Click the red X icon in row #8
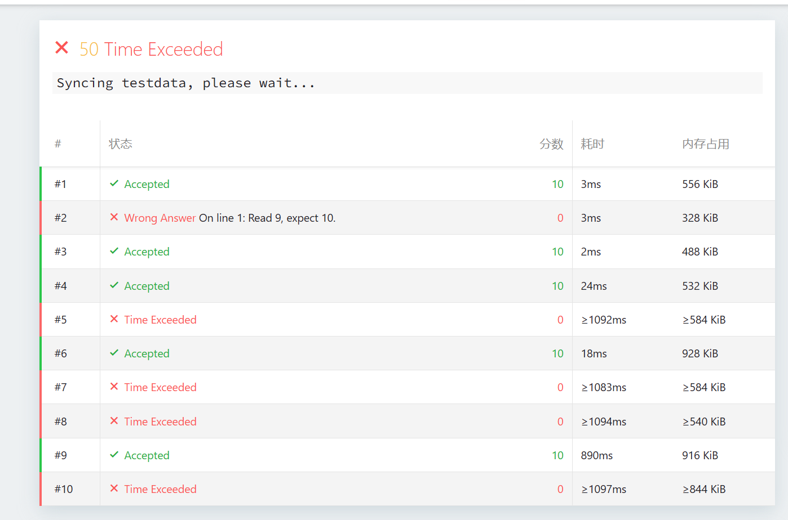This screenshot has width=788, height=520. click(x=114, y=421)
